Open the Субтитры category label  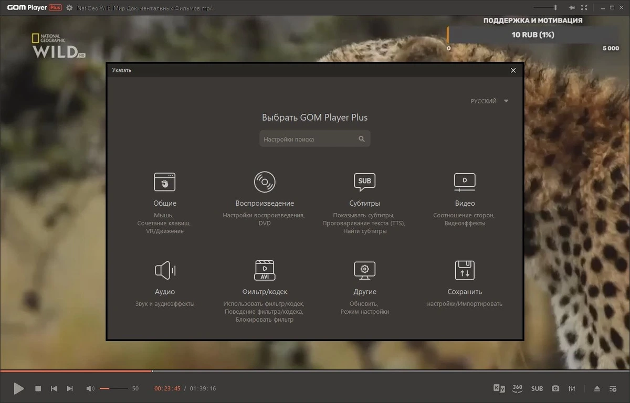click(364, 204)
